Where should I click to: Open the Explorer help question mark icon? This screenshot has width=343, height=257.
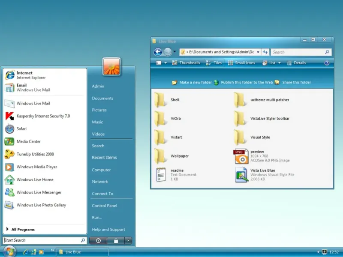point(327,63)
